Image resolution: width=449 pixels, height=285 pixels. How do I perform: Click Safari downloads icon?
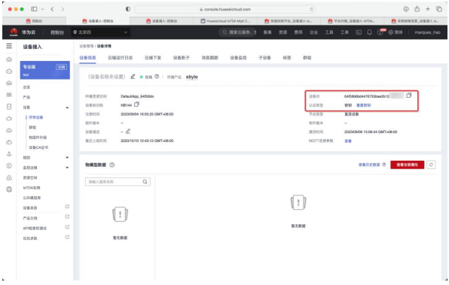tap(406, 9)
